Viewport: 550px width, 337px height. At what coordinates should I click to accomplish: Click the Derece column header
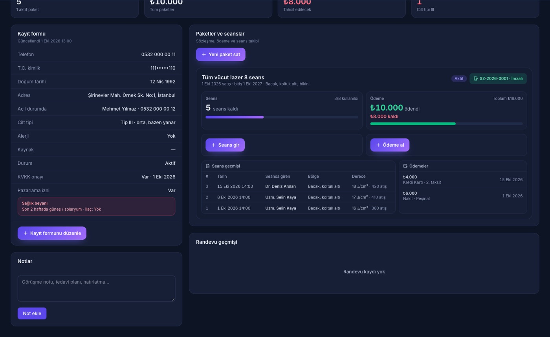pyautogui.click(x=359, y=177)
